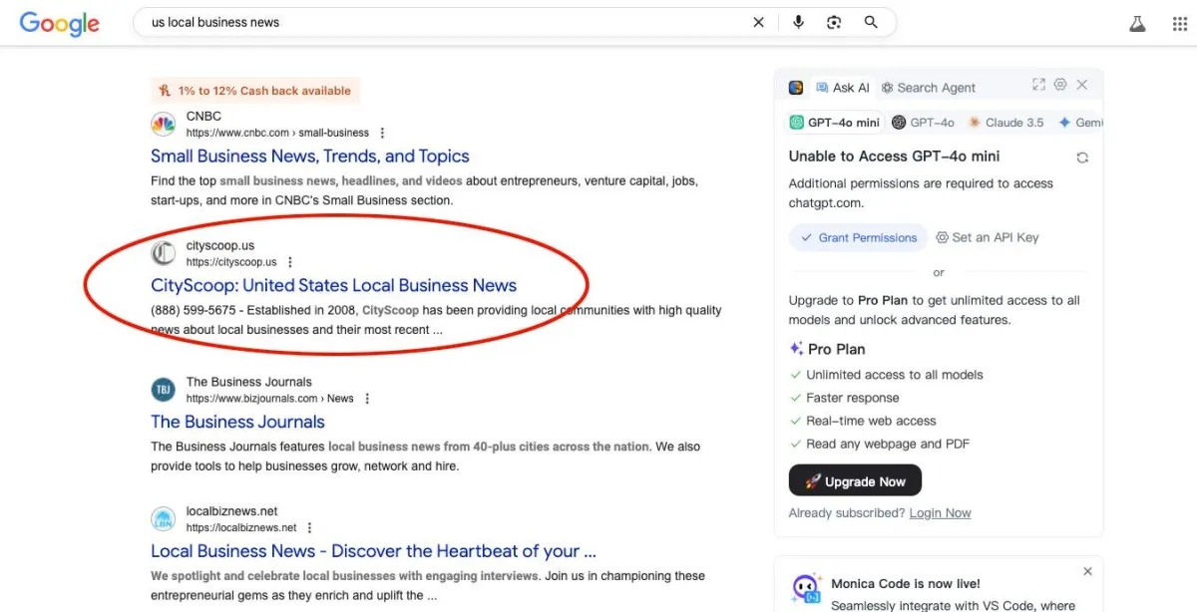This screenshot has width=1197, height=612.
Task: Click the voice search microphone icon
Action: click(x=798, y=22)
